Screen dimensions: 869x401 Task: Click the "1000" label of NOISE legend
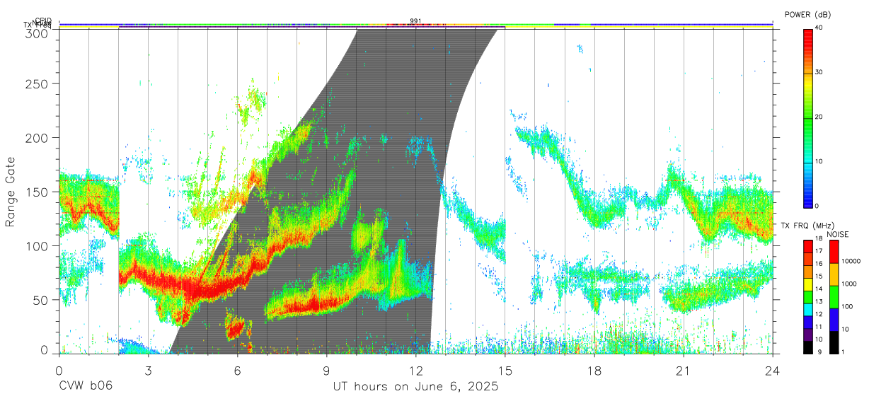click(849, 284)
